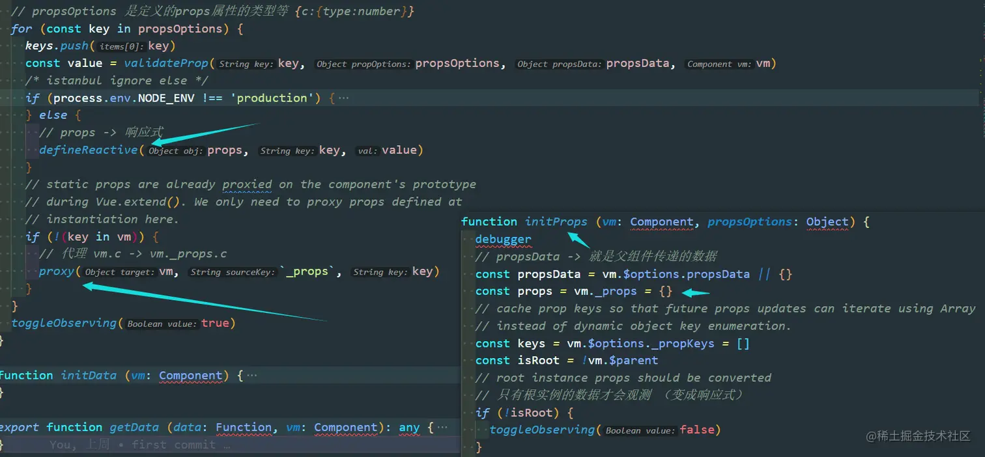
Task: Click the 'any' return type of getData
Action: [409, 428]
